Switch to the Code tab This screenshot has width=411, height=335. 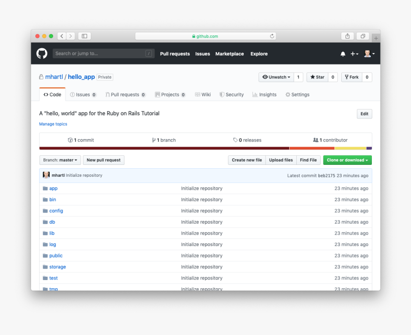point(53,95)
